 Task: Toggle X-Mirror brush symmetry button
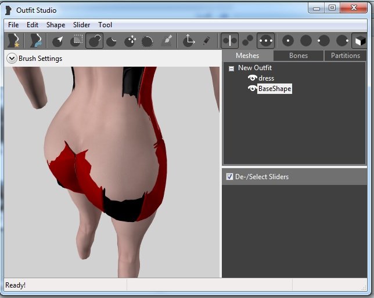pyautogui.click(x=229, y=41)
